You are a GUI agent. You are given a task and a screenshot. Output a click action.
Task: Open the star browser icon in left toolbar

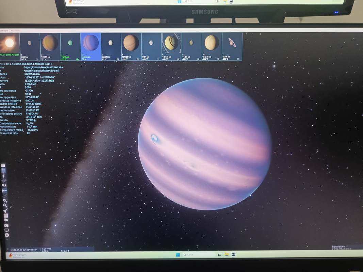pos(4,170)
